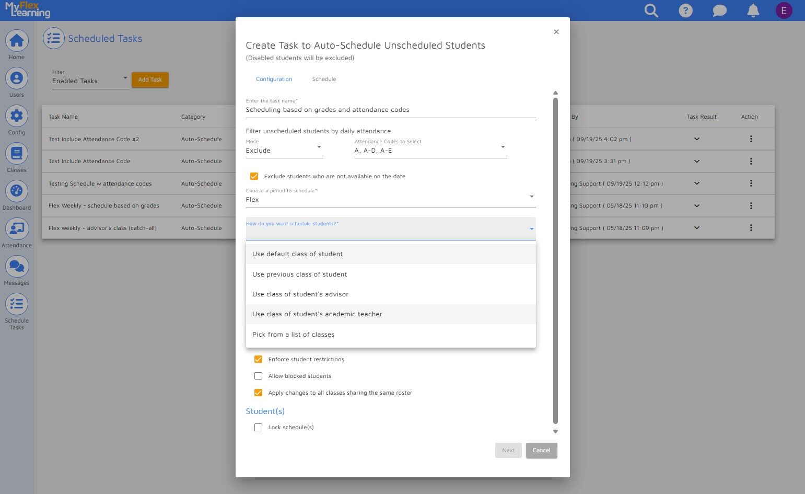Choose Pick from a list of classes
Image resolution: width=805 pixels, height=494 pixels.
(294, 335)
